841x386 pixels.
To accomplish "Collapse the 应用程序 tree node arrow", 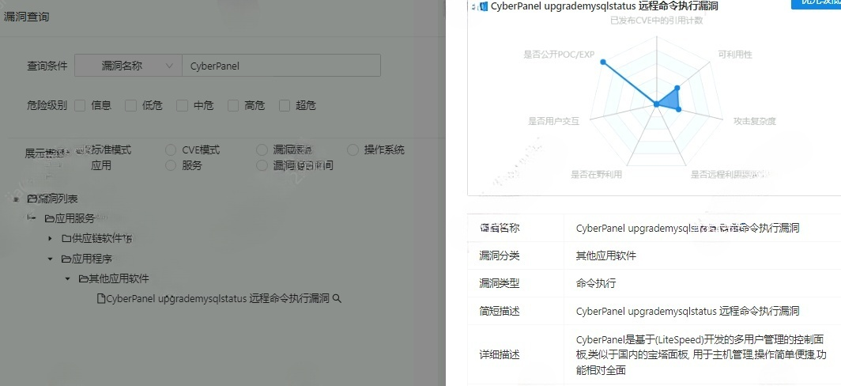I will coord(50,259).
